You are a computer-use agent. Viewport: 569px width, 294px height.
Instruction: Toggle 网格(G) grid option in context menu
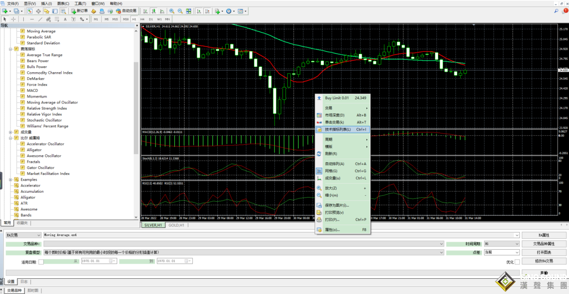331,171
